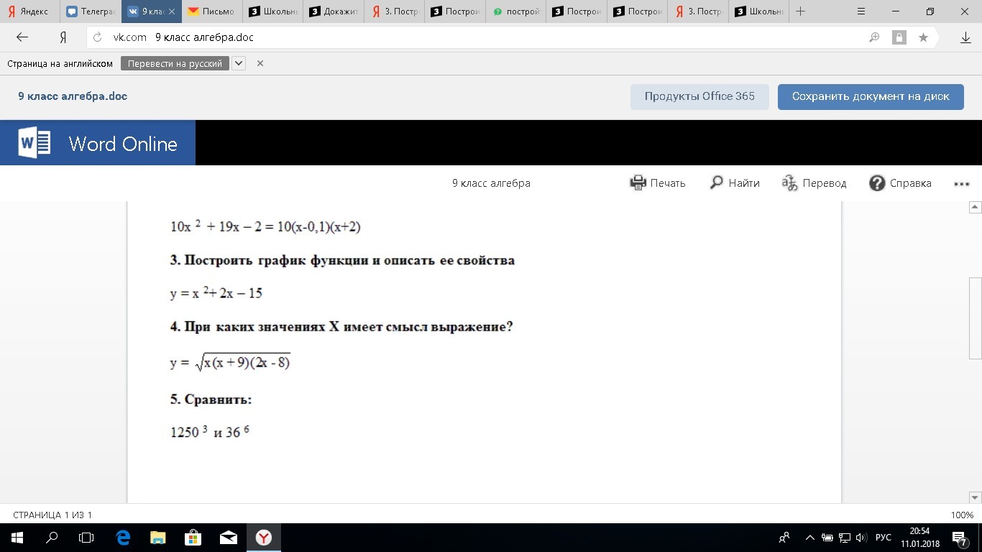Bookmark the page with the star icon
The height and width of the screenshot is (552, 982).
[x=923, y=37]
